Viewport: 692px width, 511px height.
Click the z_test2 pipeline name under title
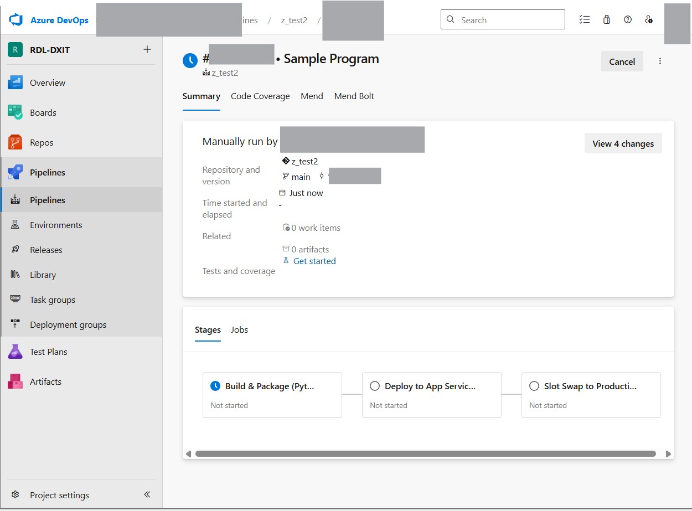[x=225, y=73]
